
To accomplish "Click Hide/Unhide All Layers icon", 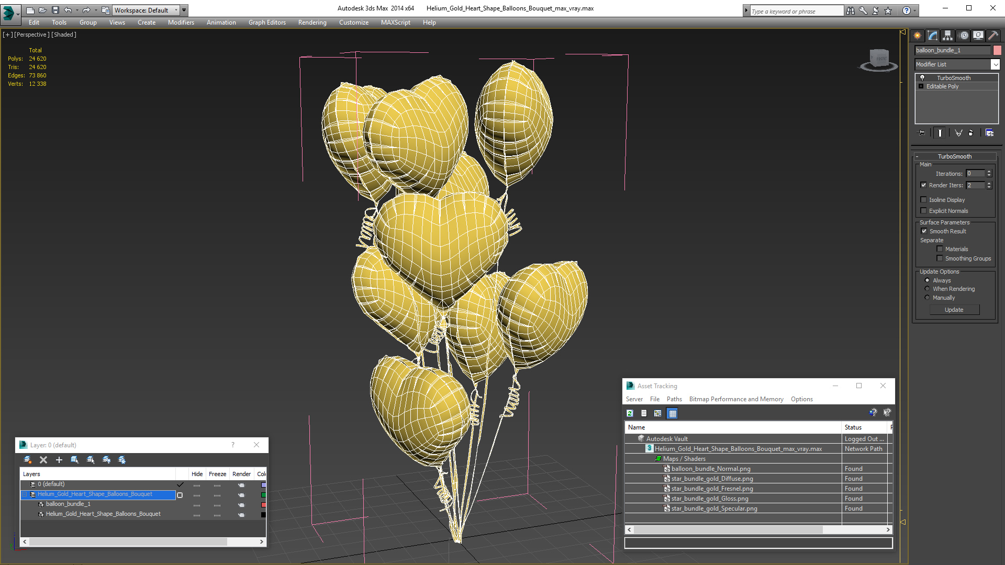I will [x=106, y=460].
